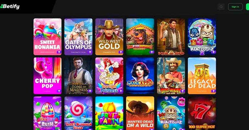Screen dimensions: 249x130
Task: Select the Big Bass Splash game
Action: click(x=171, y=76)
